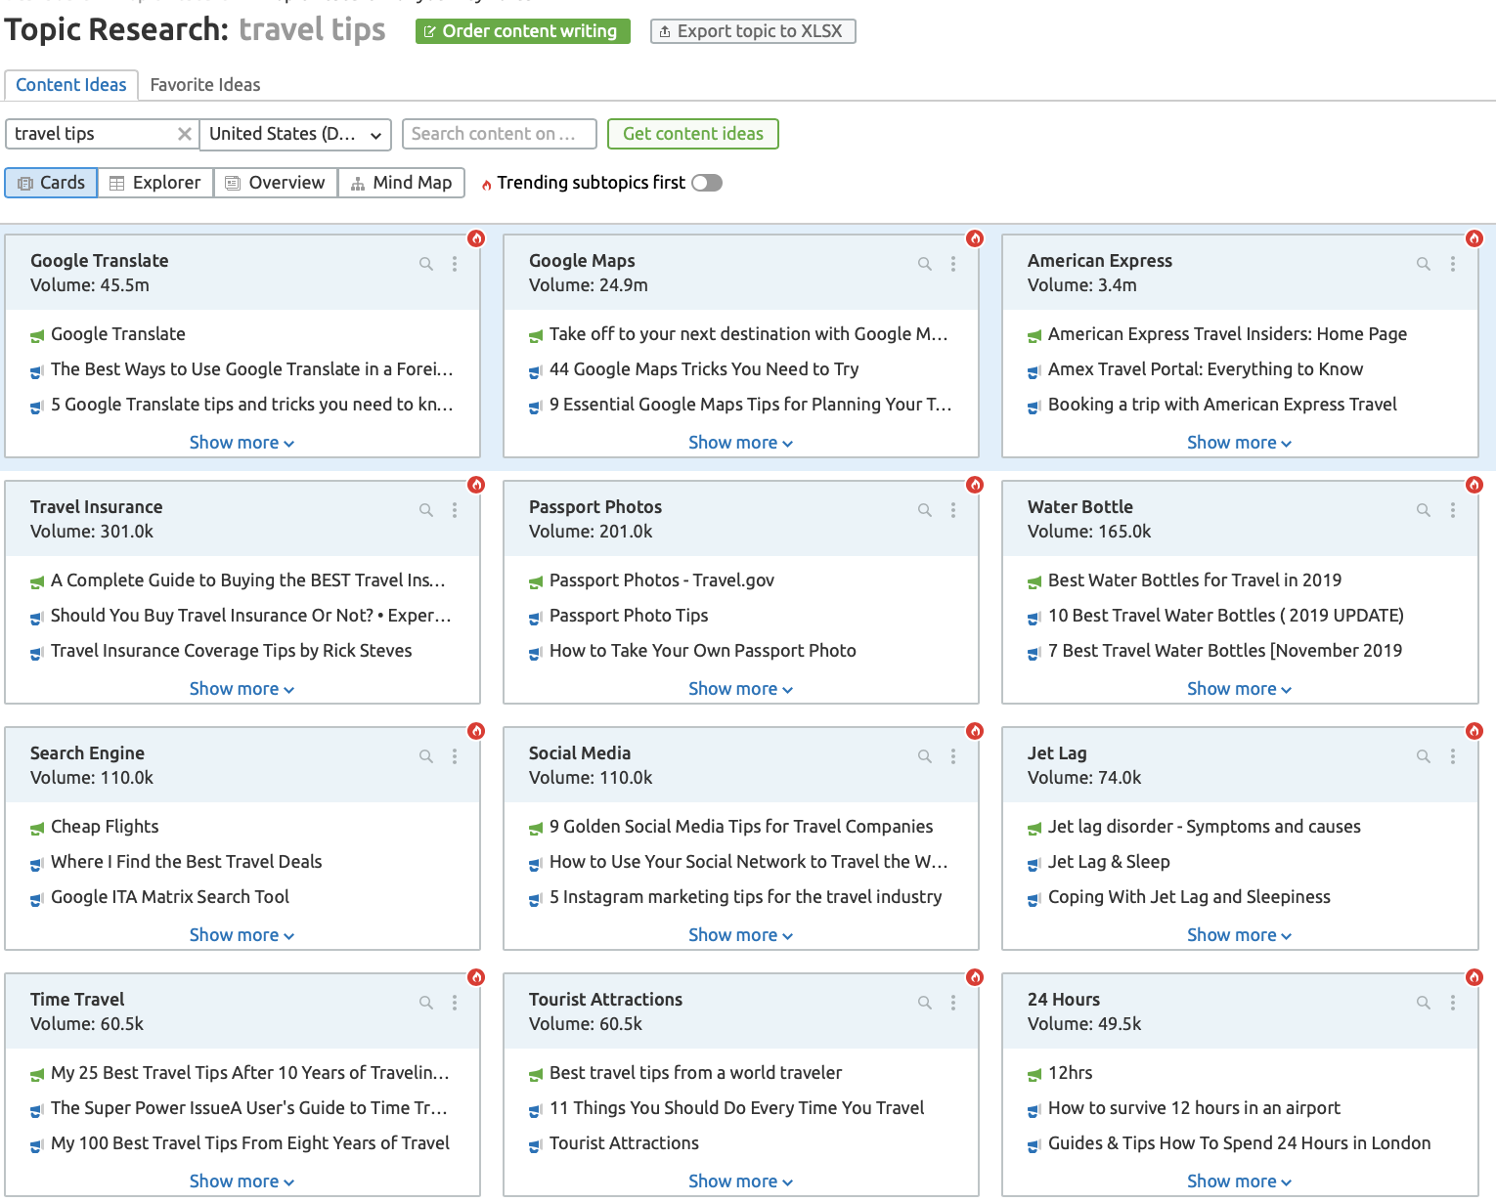The width and height of the screenshot is (1496, 1202).
Task: Click Get content ideas button
Action: 693,134
